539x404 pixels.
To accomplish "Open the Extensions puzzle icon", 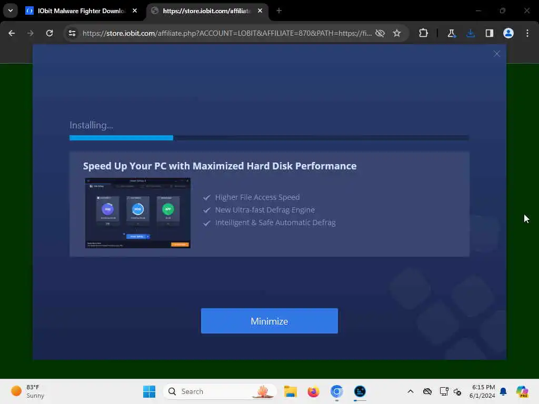I will pyautogui.click(x=424, y=33).
